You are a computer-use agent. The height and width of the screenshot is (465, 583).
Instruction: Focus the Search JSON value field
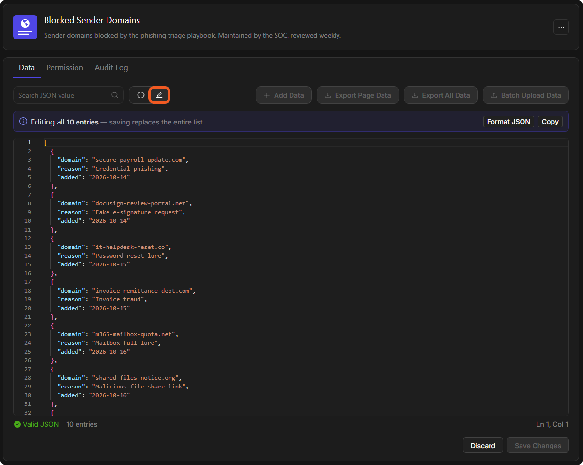(x=68, y=95)
